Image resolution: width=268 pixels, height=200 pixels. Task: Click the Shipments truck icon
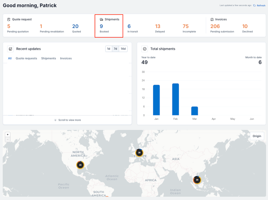pyautogui.click(x=102, y=19)
